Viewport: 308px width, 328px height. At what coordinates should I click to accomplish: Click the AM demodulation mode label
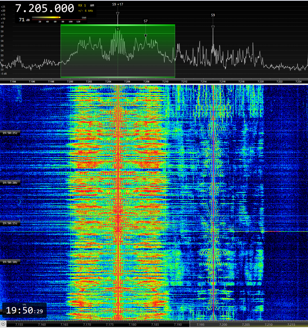pyautogui.click(x=92, y=5)
